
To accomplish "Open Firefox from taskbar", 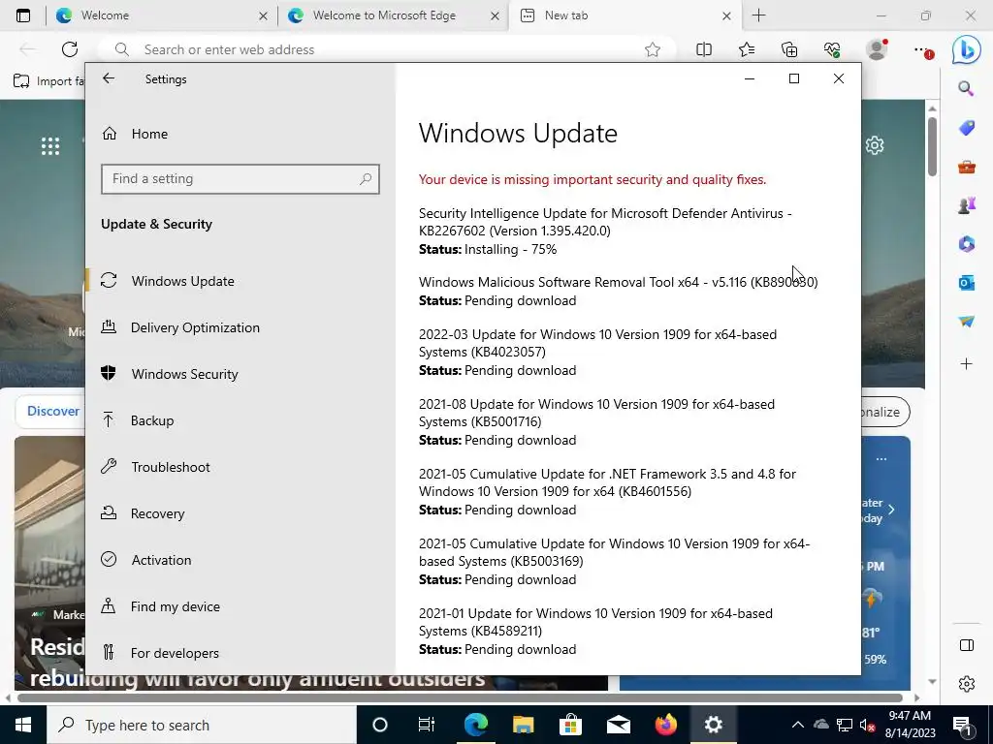I will 665,725.
